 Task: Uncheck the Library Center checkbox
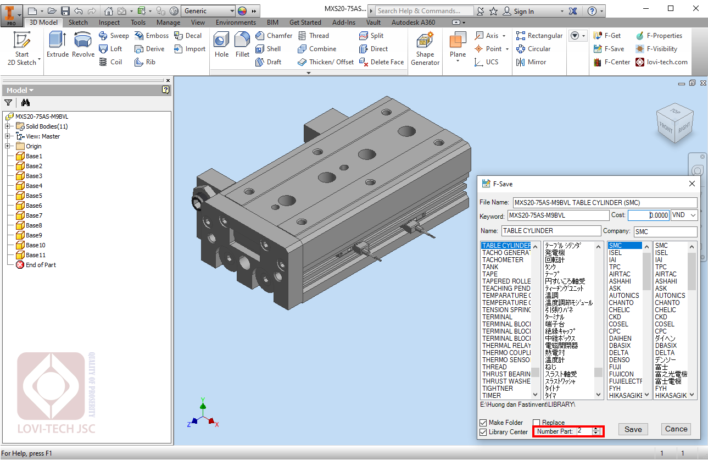click(483, 432)
